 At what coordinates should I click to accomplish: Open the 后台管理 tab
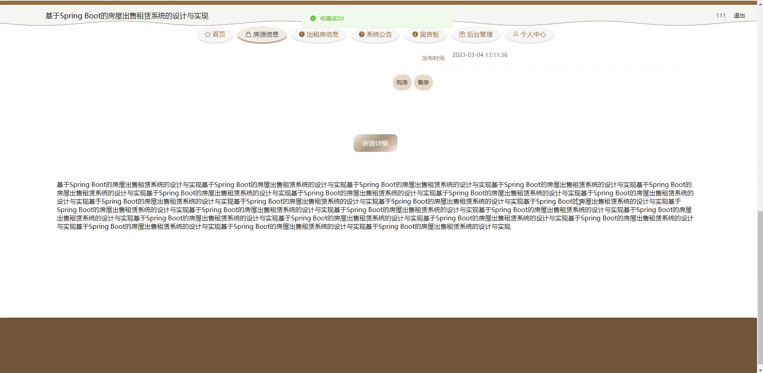click(x=476, y=35)
